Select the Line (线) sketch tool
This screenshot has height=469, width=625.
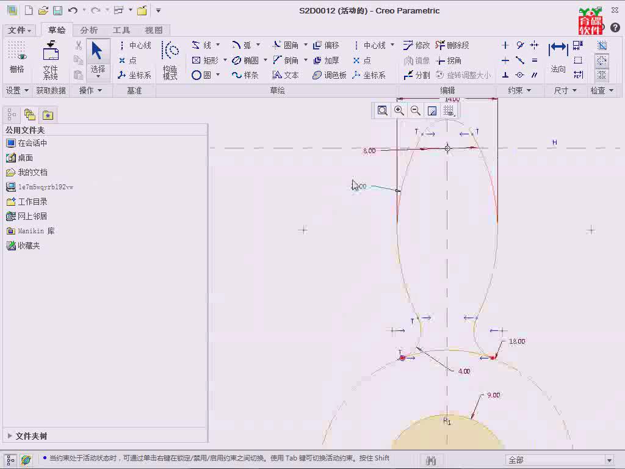point(201,45)
